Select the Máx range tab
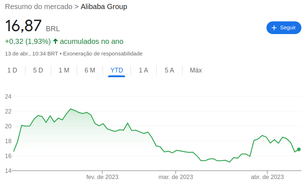 point(196,70)
